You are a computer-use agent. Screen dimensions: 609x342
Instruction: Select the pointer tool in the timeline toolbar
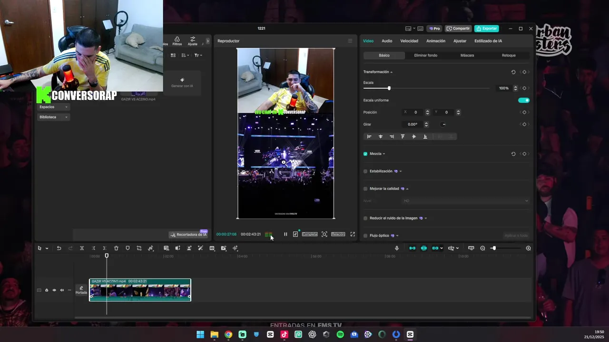coord(39,248)
